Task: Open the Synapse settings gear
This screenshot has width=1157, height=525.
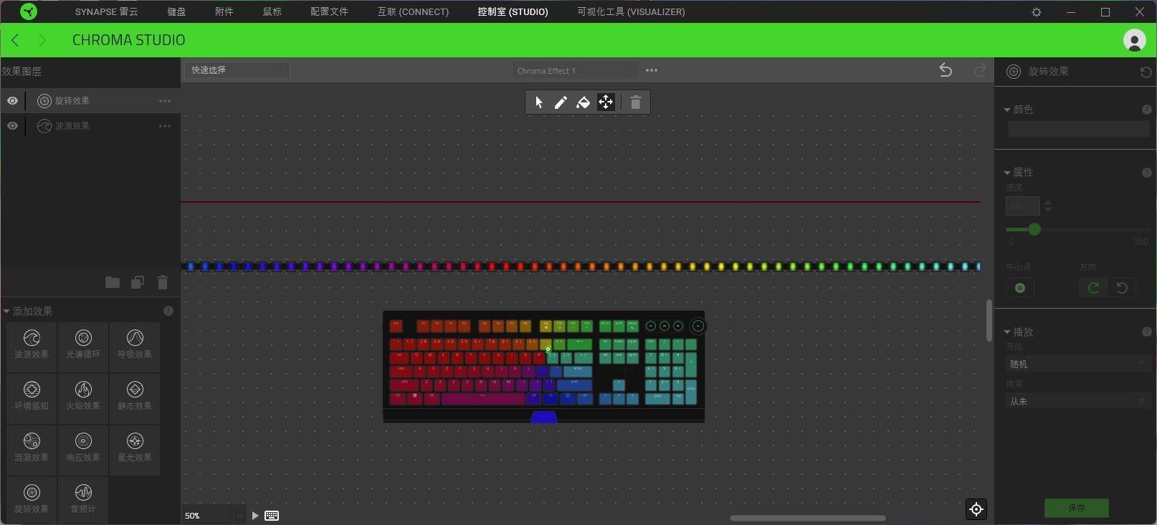Action: tap(1037, 12)
